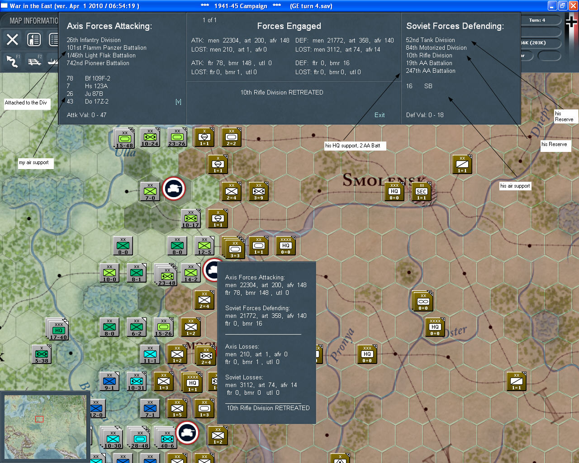Select the 10-0 infantry unit counter
579x463 pixels.
(109, 273)
